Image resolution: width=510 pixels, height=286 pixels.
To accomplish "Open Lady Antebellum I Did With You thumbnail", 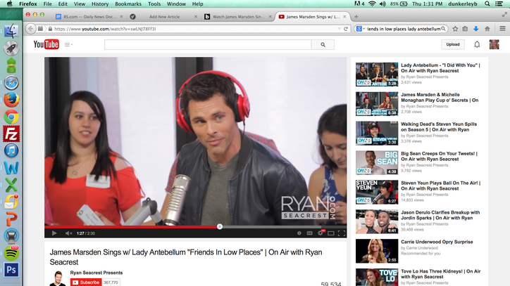I will click(377, 74).
